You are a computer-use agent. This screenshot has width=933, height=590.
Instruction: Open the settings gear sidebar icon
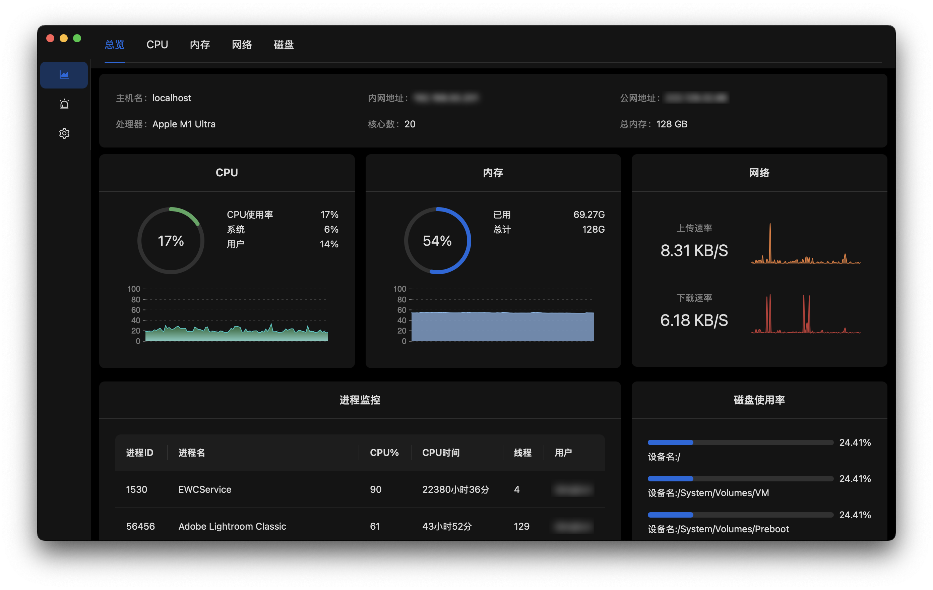pyautogui.click(x=64, y=133)
